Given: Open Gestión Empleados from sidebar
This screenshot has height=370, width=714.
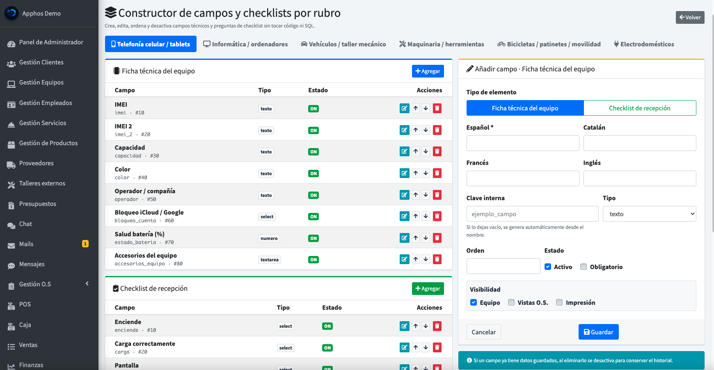Looking at the screenshot, I should [49, 103].
